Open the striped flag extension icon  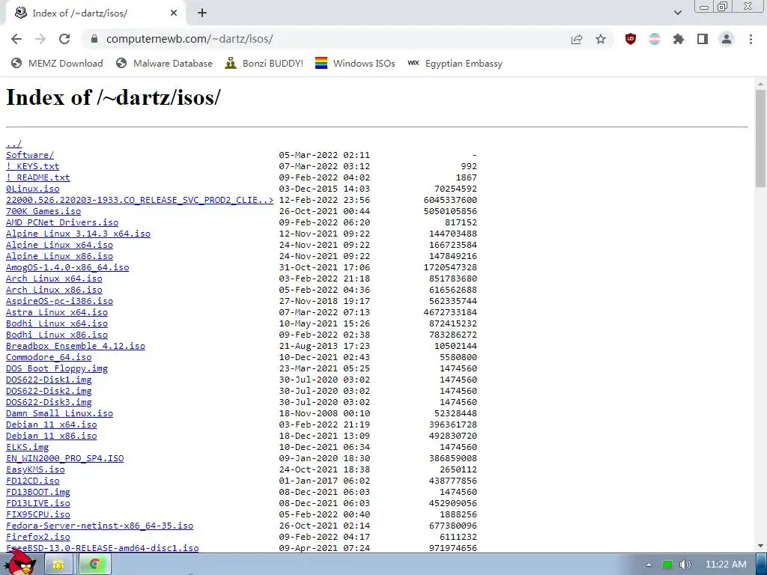coord(655,39)
